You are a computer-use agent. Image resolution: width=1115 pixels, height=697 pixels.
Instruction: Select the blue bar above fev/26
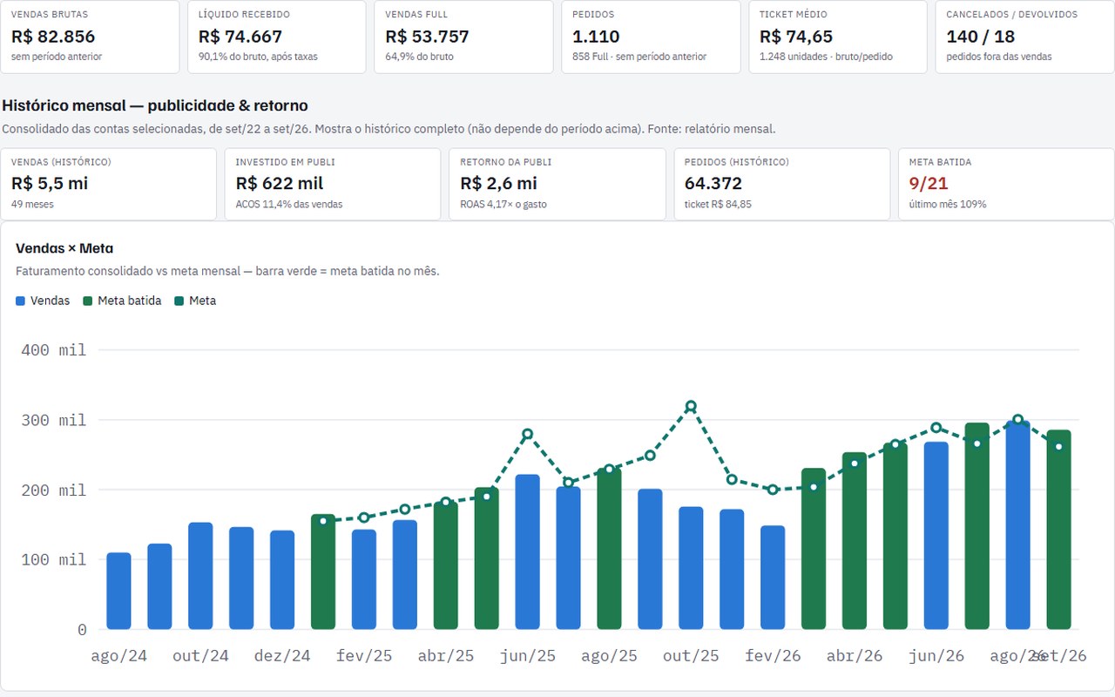[x=773, y=577]
